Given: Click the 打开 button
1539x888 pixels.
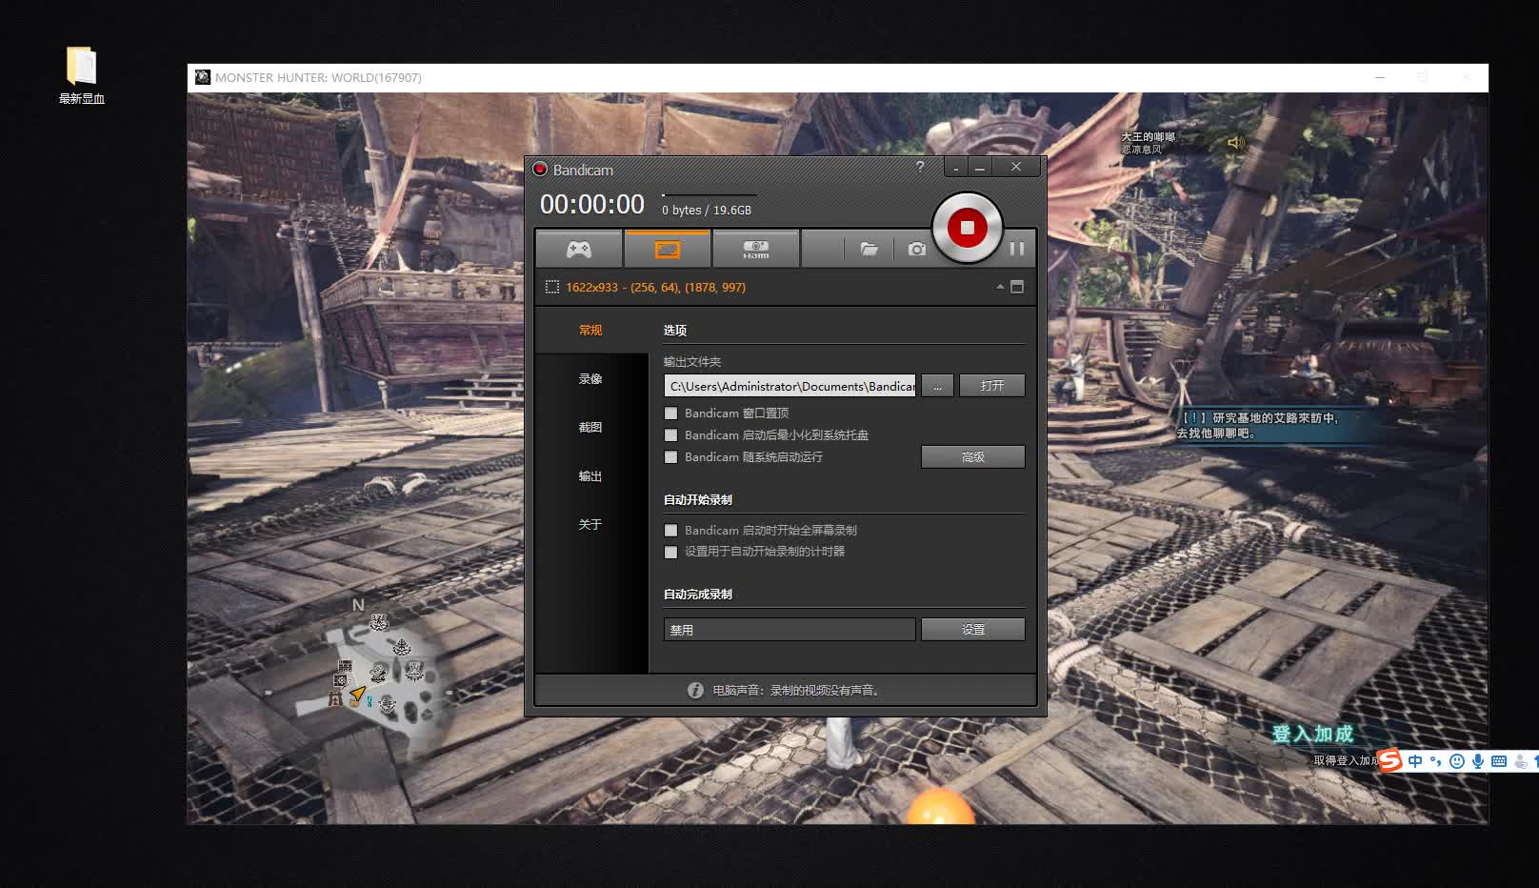Looking at the screenshot, I should point(992,386).
